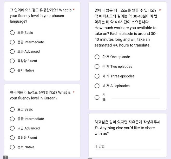Select 중급 Intermediate for chosen language fluency
This screenshot has height=159, width=171.
[12, 42]
